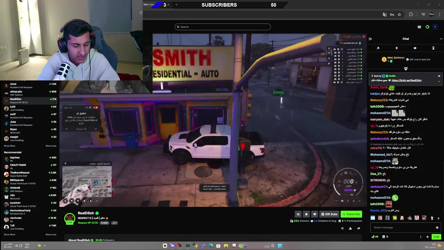Click the trash can icon in chat toolbar
Image resolution: width=444 pixels, height=250 pixels.
pyautogui.click(x=396, y=48)
